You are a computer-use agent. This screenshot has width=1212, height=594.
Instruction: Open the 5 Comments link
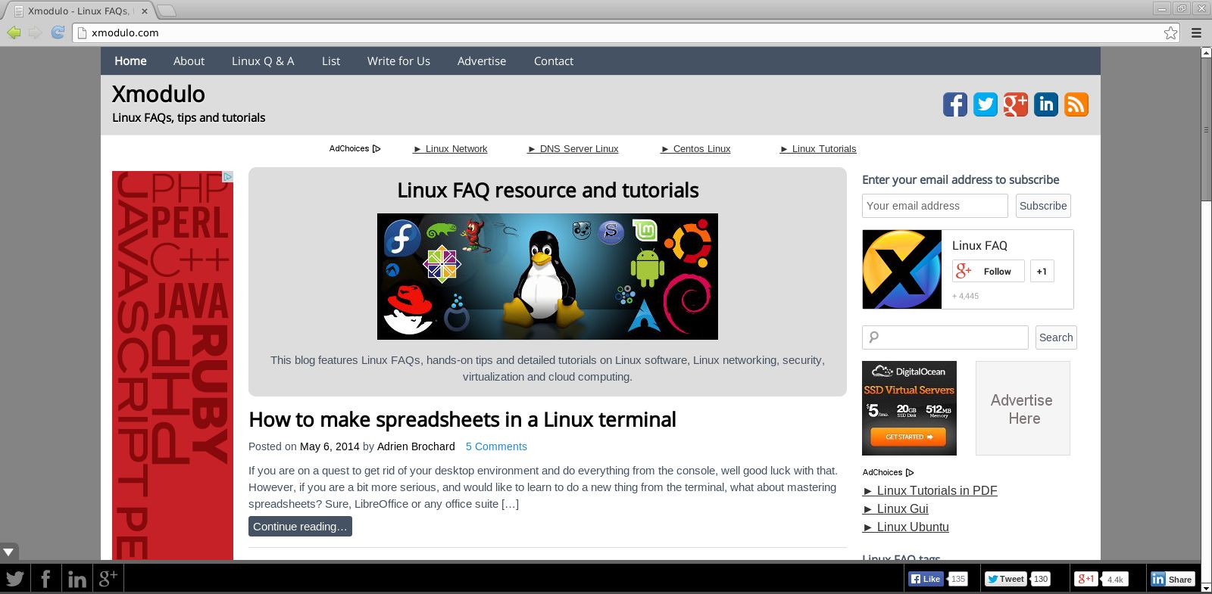[x=496, y=446]
